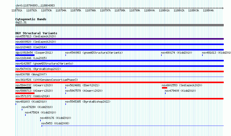Open the esv3571372 (Uddin2014) label

pyautogui.click(x=33, y=96)
